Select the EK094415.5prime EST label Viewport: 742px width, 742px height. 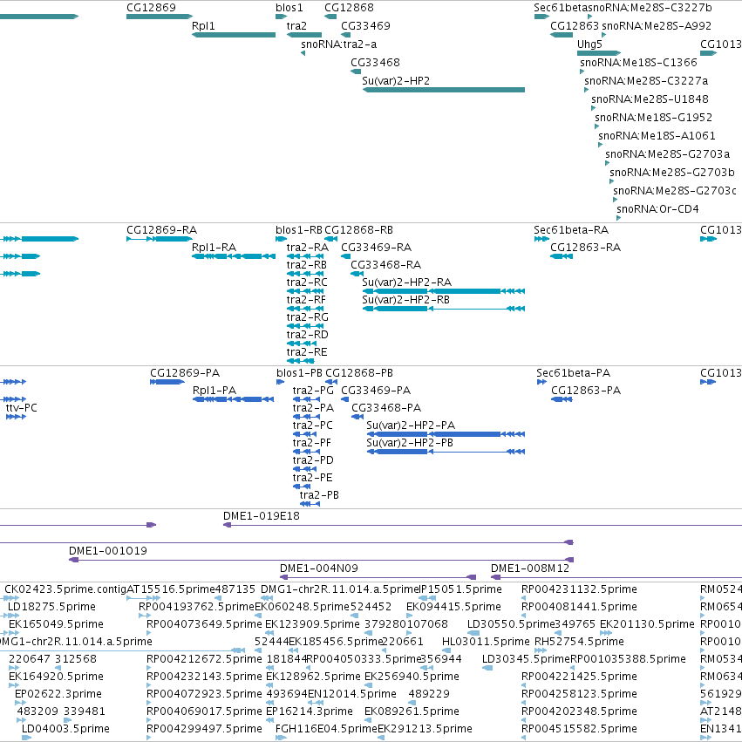pos(453,607)
